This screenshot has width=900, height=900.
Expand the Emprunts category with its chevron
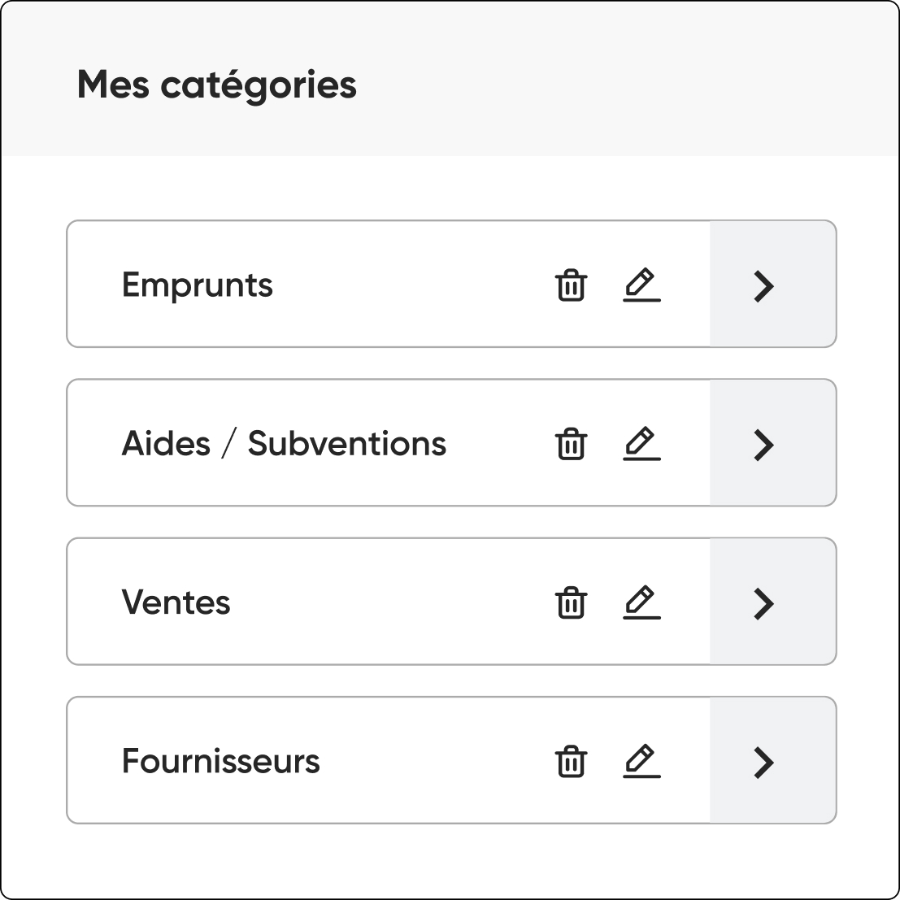[x=764, y=286]
